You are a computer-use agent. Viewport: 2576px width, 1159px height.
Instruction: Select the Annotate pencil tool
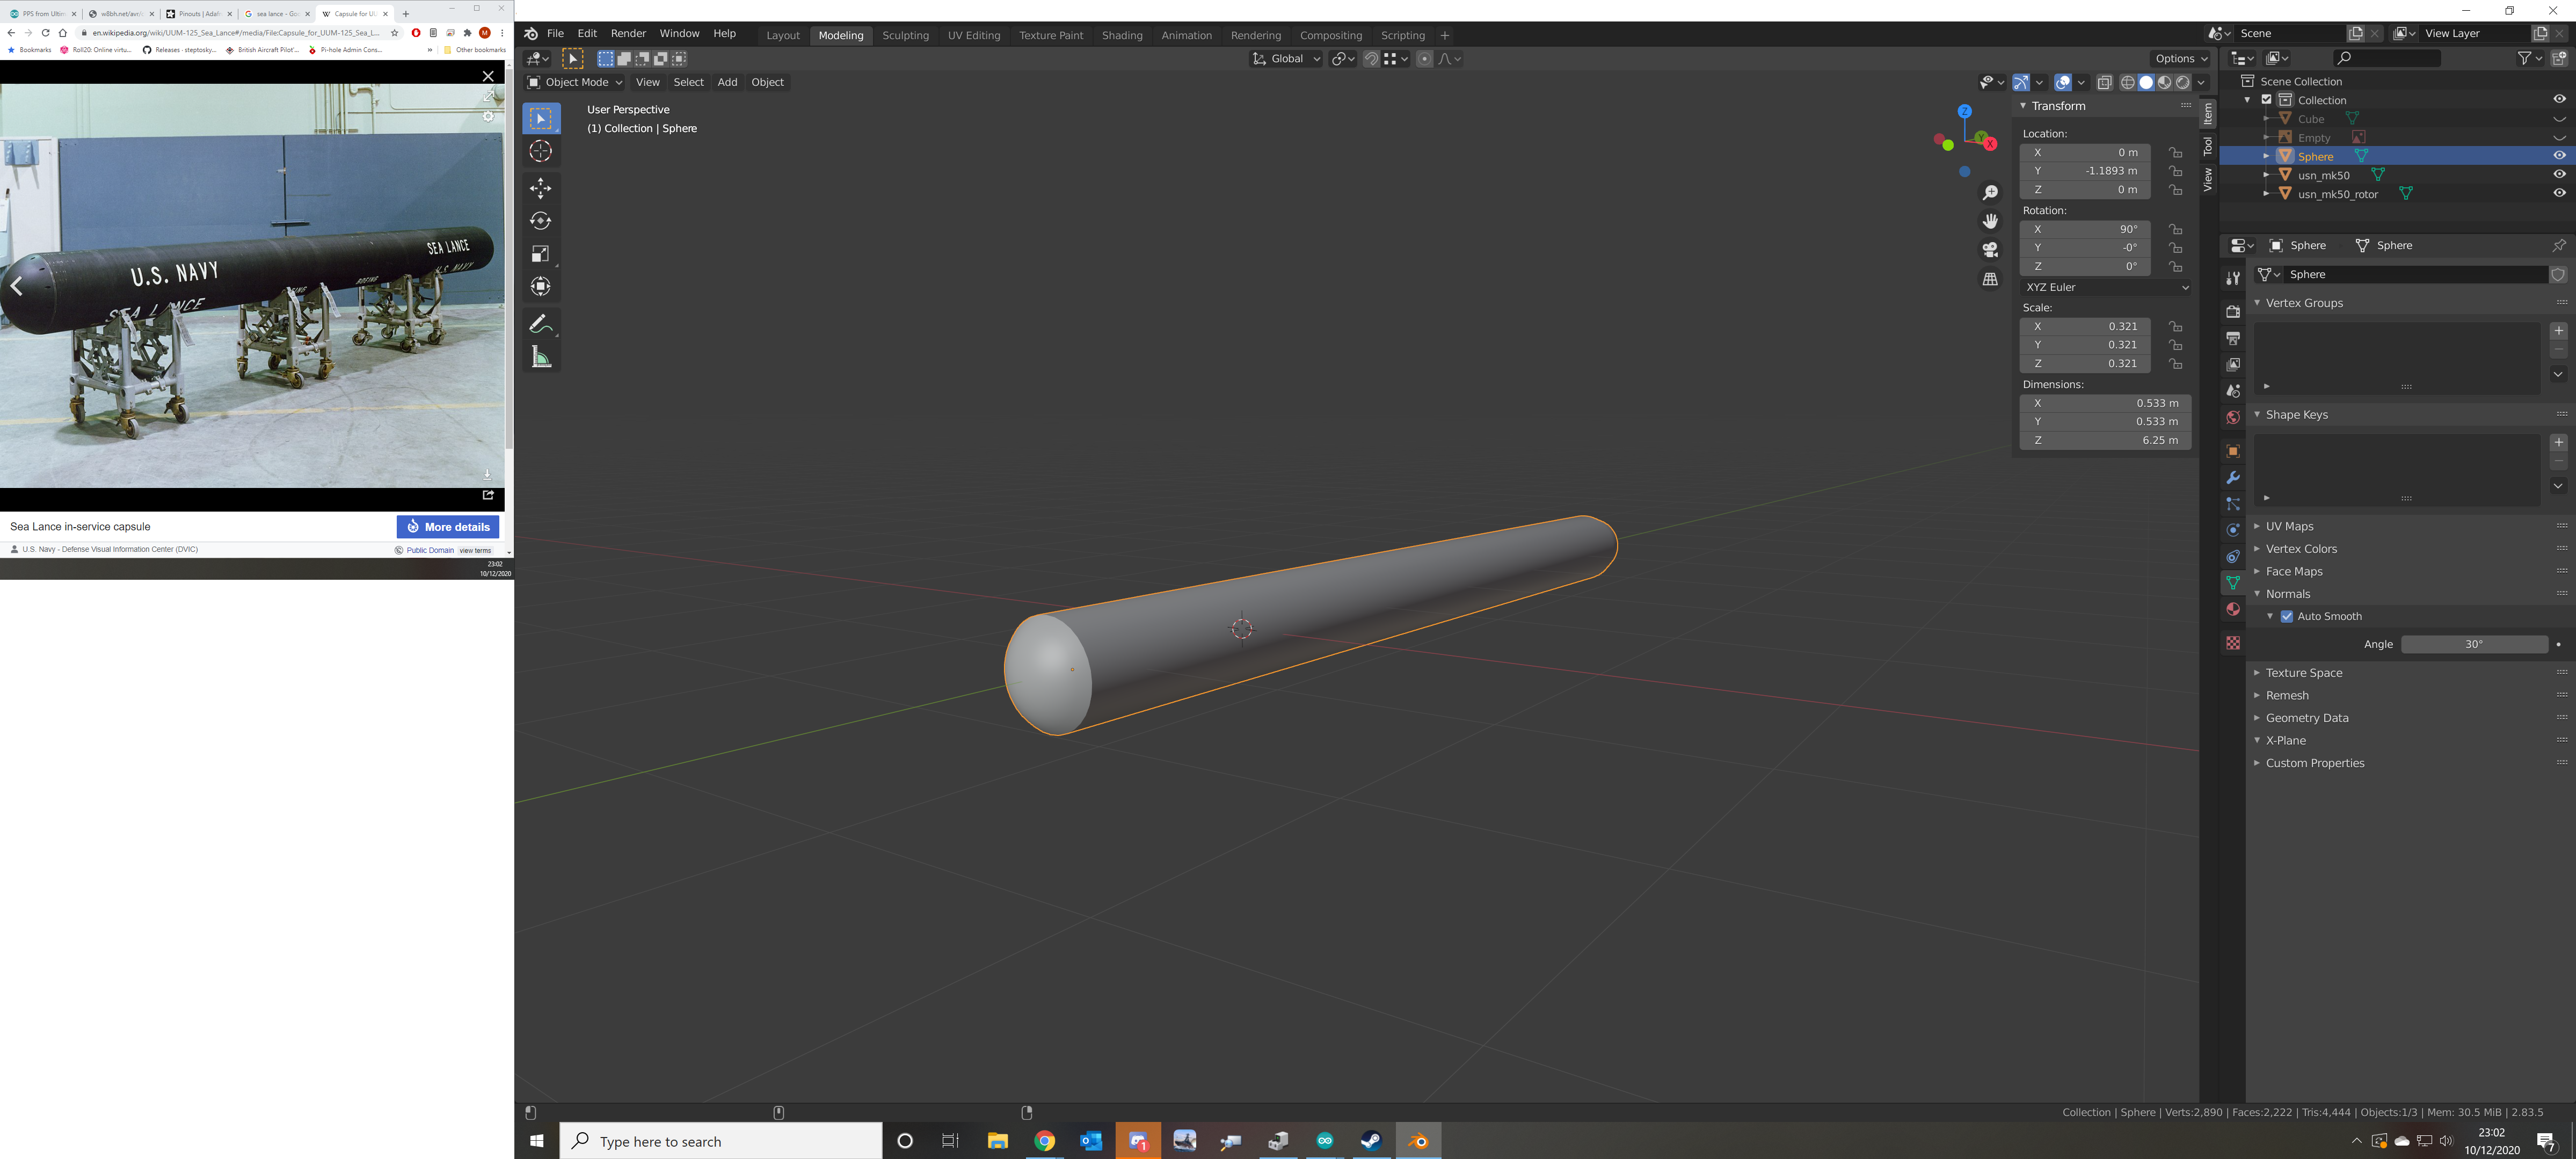click(540, 324)
